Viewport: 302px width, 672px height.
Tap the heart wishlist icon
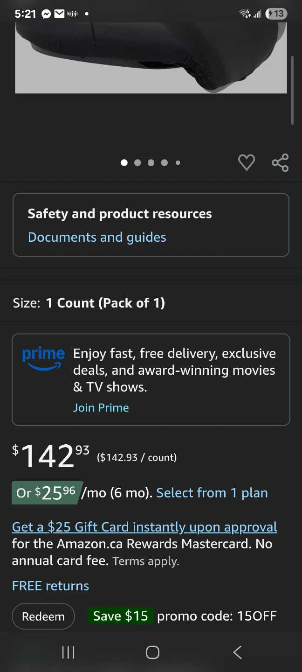[x=247, y=162]
